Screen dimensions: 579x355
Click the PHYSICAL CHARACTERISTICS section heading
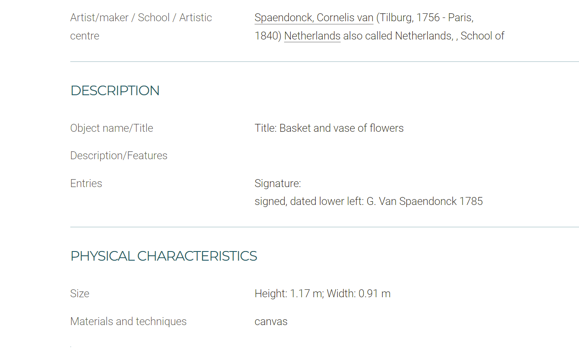[164, 256]
